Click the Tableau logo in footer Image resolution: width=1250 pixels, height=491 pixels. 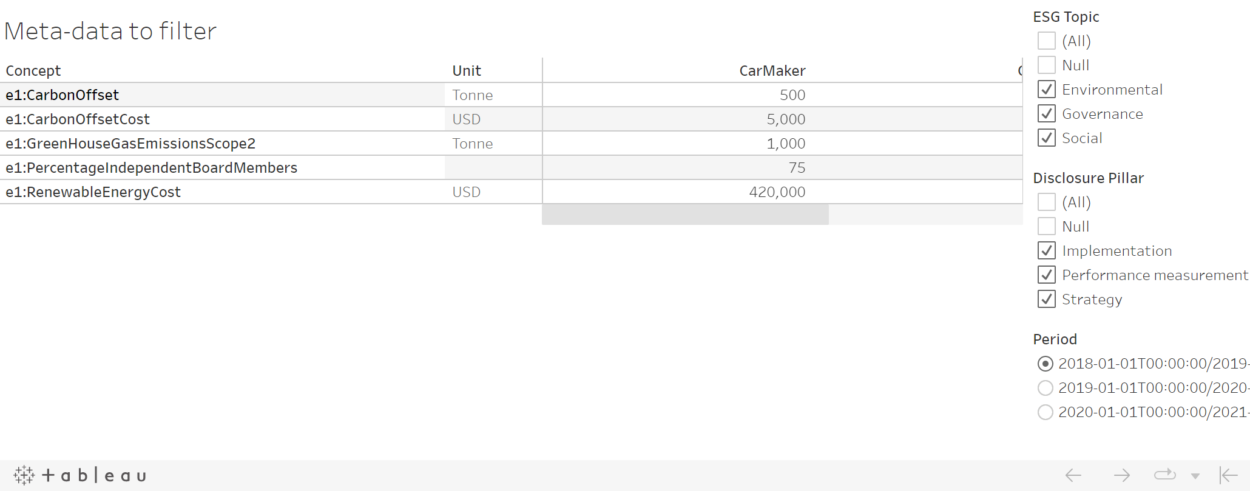79,475
